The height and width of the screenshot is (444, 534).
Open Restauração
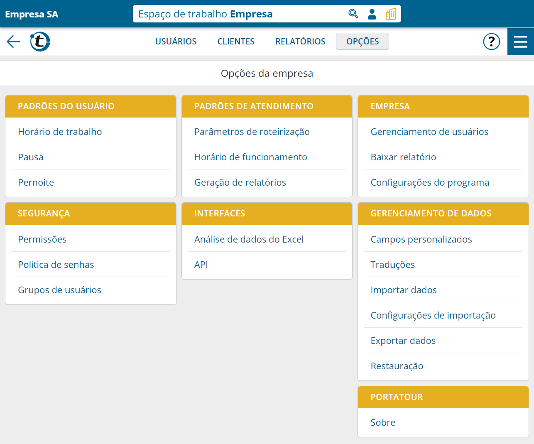click(x=443, y=366)
